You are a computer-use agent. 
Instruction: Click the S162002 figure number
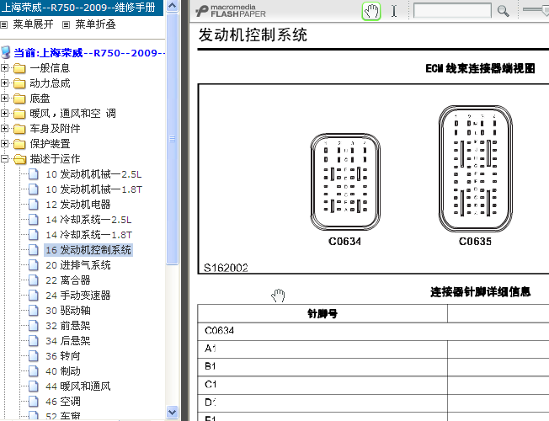click(x=226, y=268)
